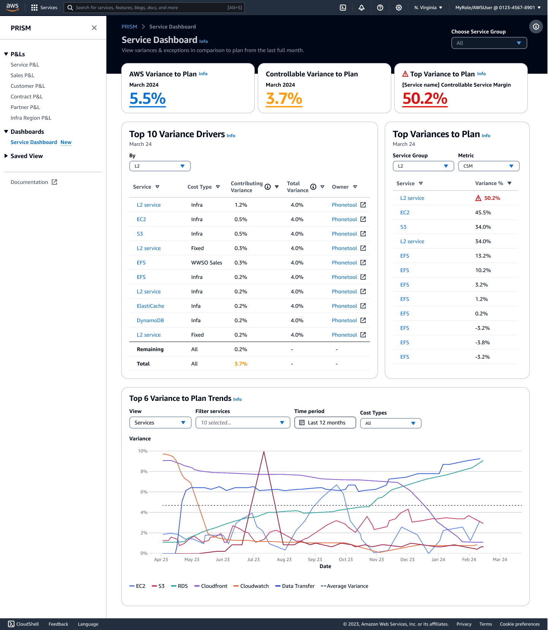Sort table by Cost Type column
The height and width of the screenshot is (630, 549).
pos(218,187)
